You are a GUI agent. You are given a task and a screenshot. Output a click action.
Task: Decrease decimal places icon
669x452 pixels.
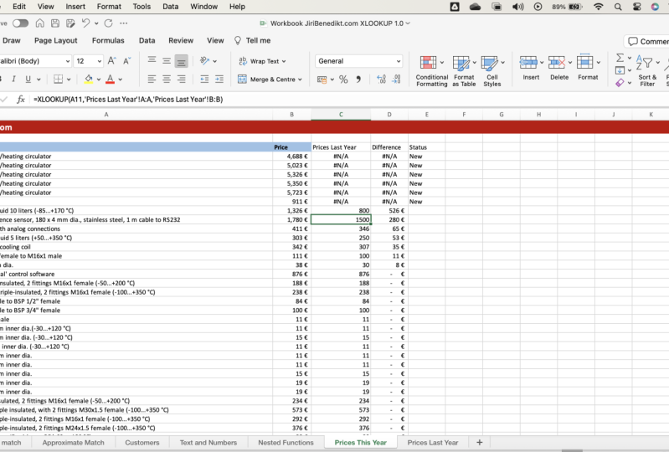point(396,80)
